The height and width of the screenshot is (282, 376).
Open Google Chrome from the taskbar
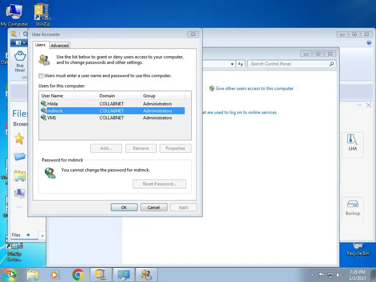click(78, 275)
